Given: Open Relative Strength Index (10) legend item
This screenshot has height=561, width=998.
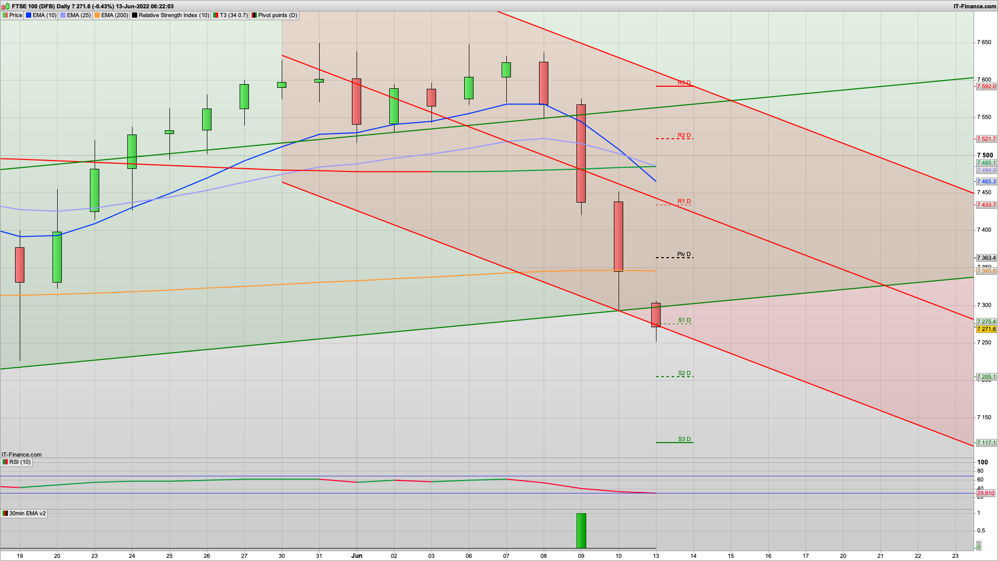Looking at the screenshot, I should click(x=174, y=15).
